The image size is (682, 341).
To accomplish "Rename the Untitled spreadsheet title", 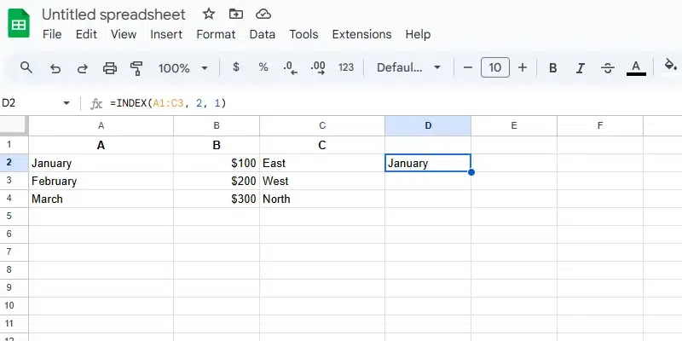I will 113,14.
